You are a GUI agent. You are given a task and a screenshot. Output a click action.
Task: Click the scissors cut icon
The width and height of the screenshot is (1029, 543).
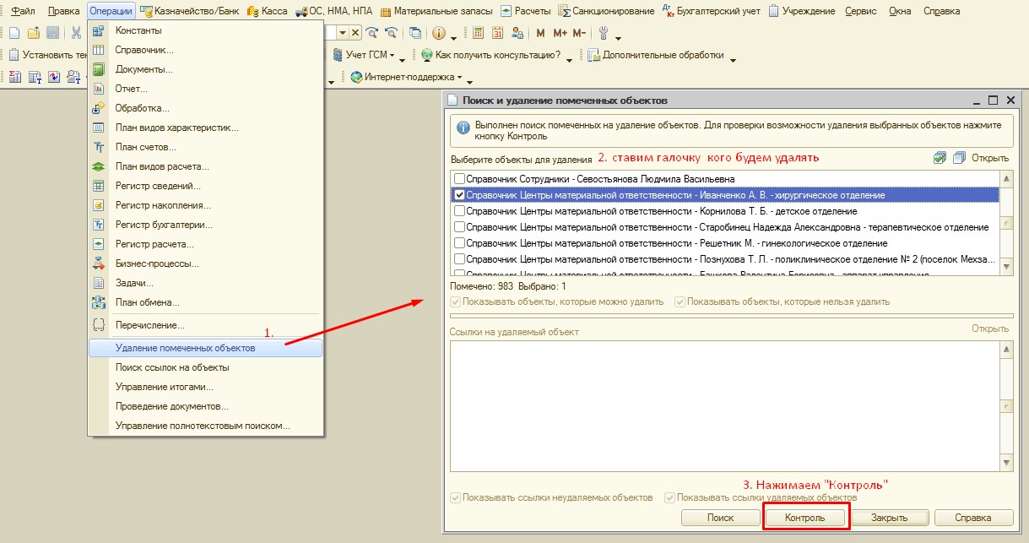(76, 34)
